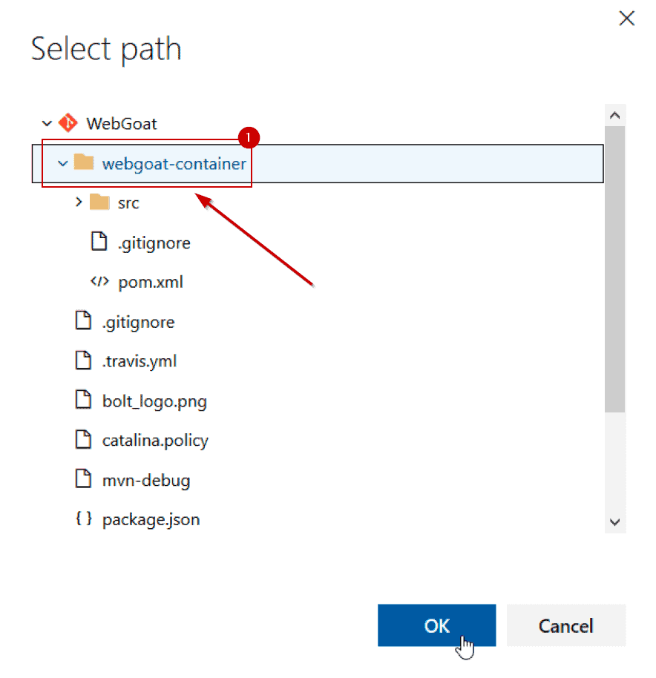Click the .travis.yml file icon
The image size is (656, 678).
pos(84,361)
